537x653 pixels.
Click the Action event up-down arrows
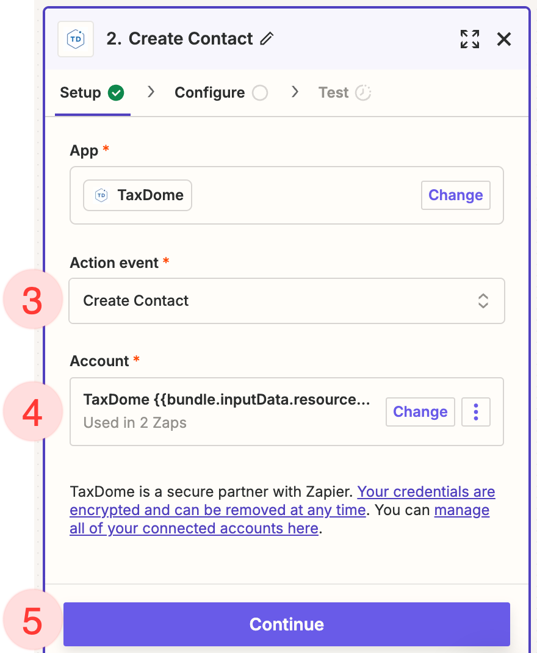[x=483, y=301]
